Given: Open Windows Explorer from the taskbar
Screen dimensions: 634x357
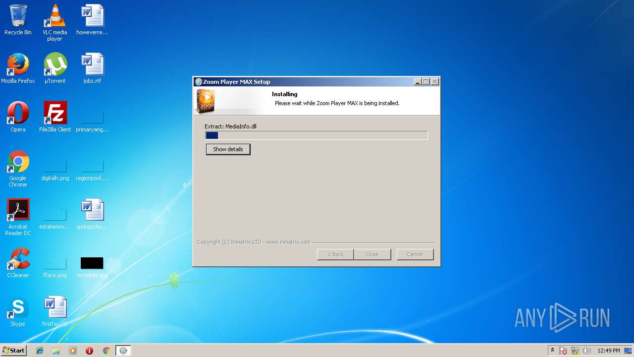Looking at the screenshot, I should click(x=56, y=351).
